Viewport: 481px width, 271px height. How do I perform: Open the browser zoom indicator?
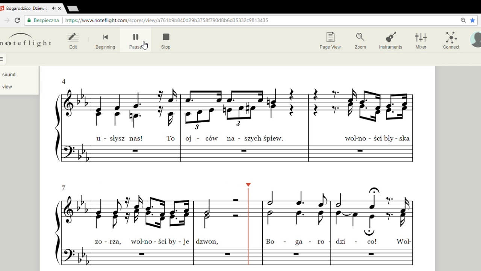463,20
